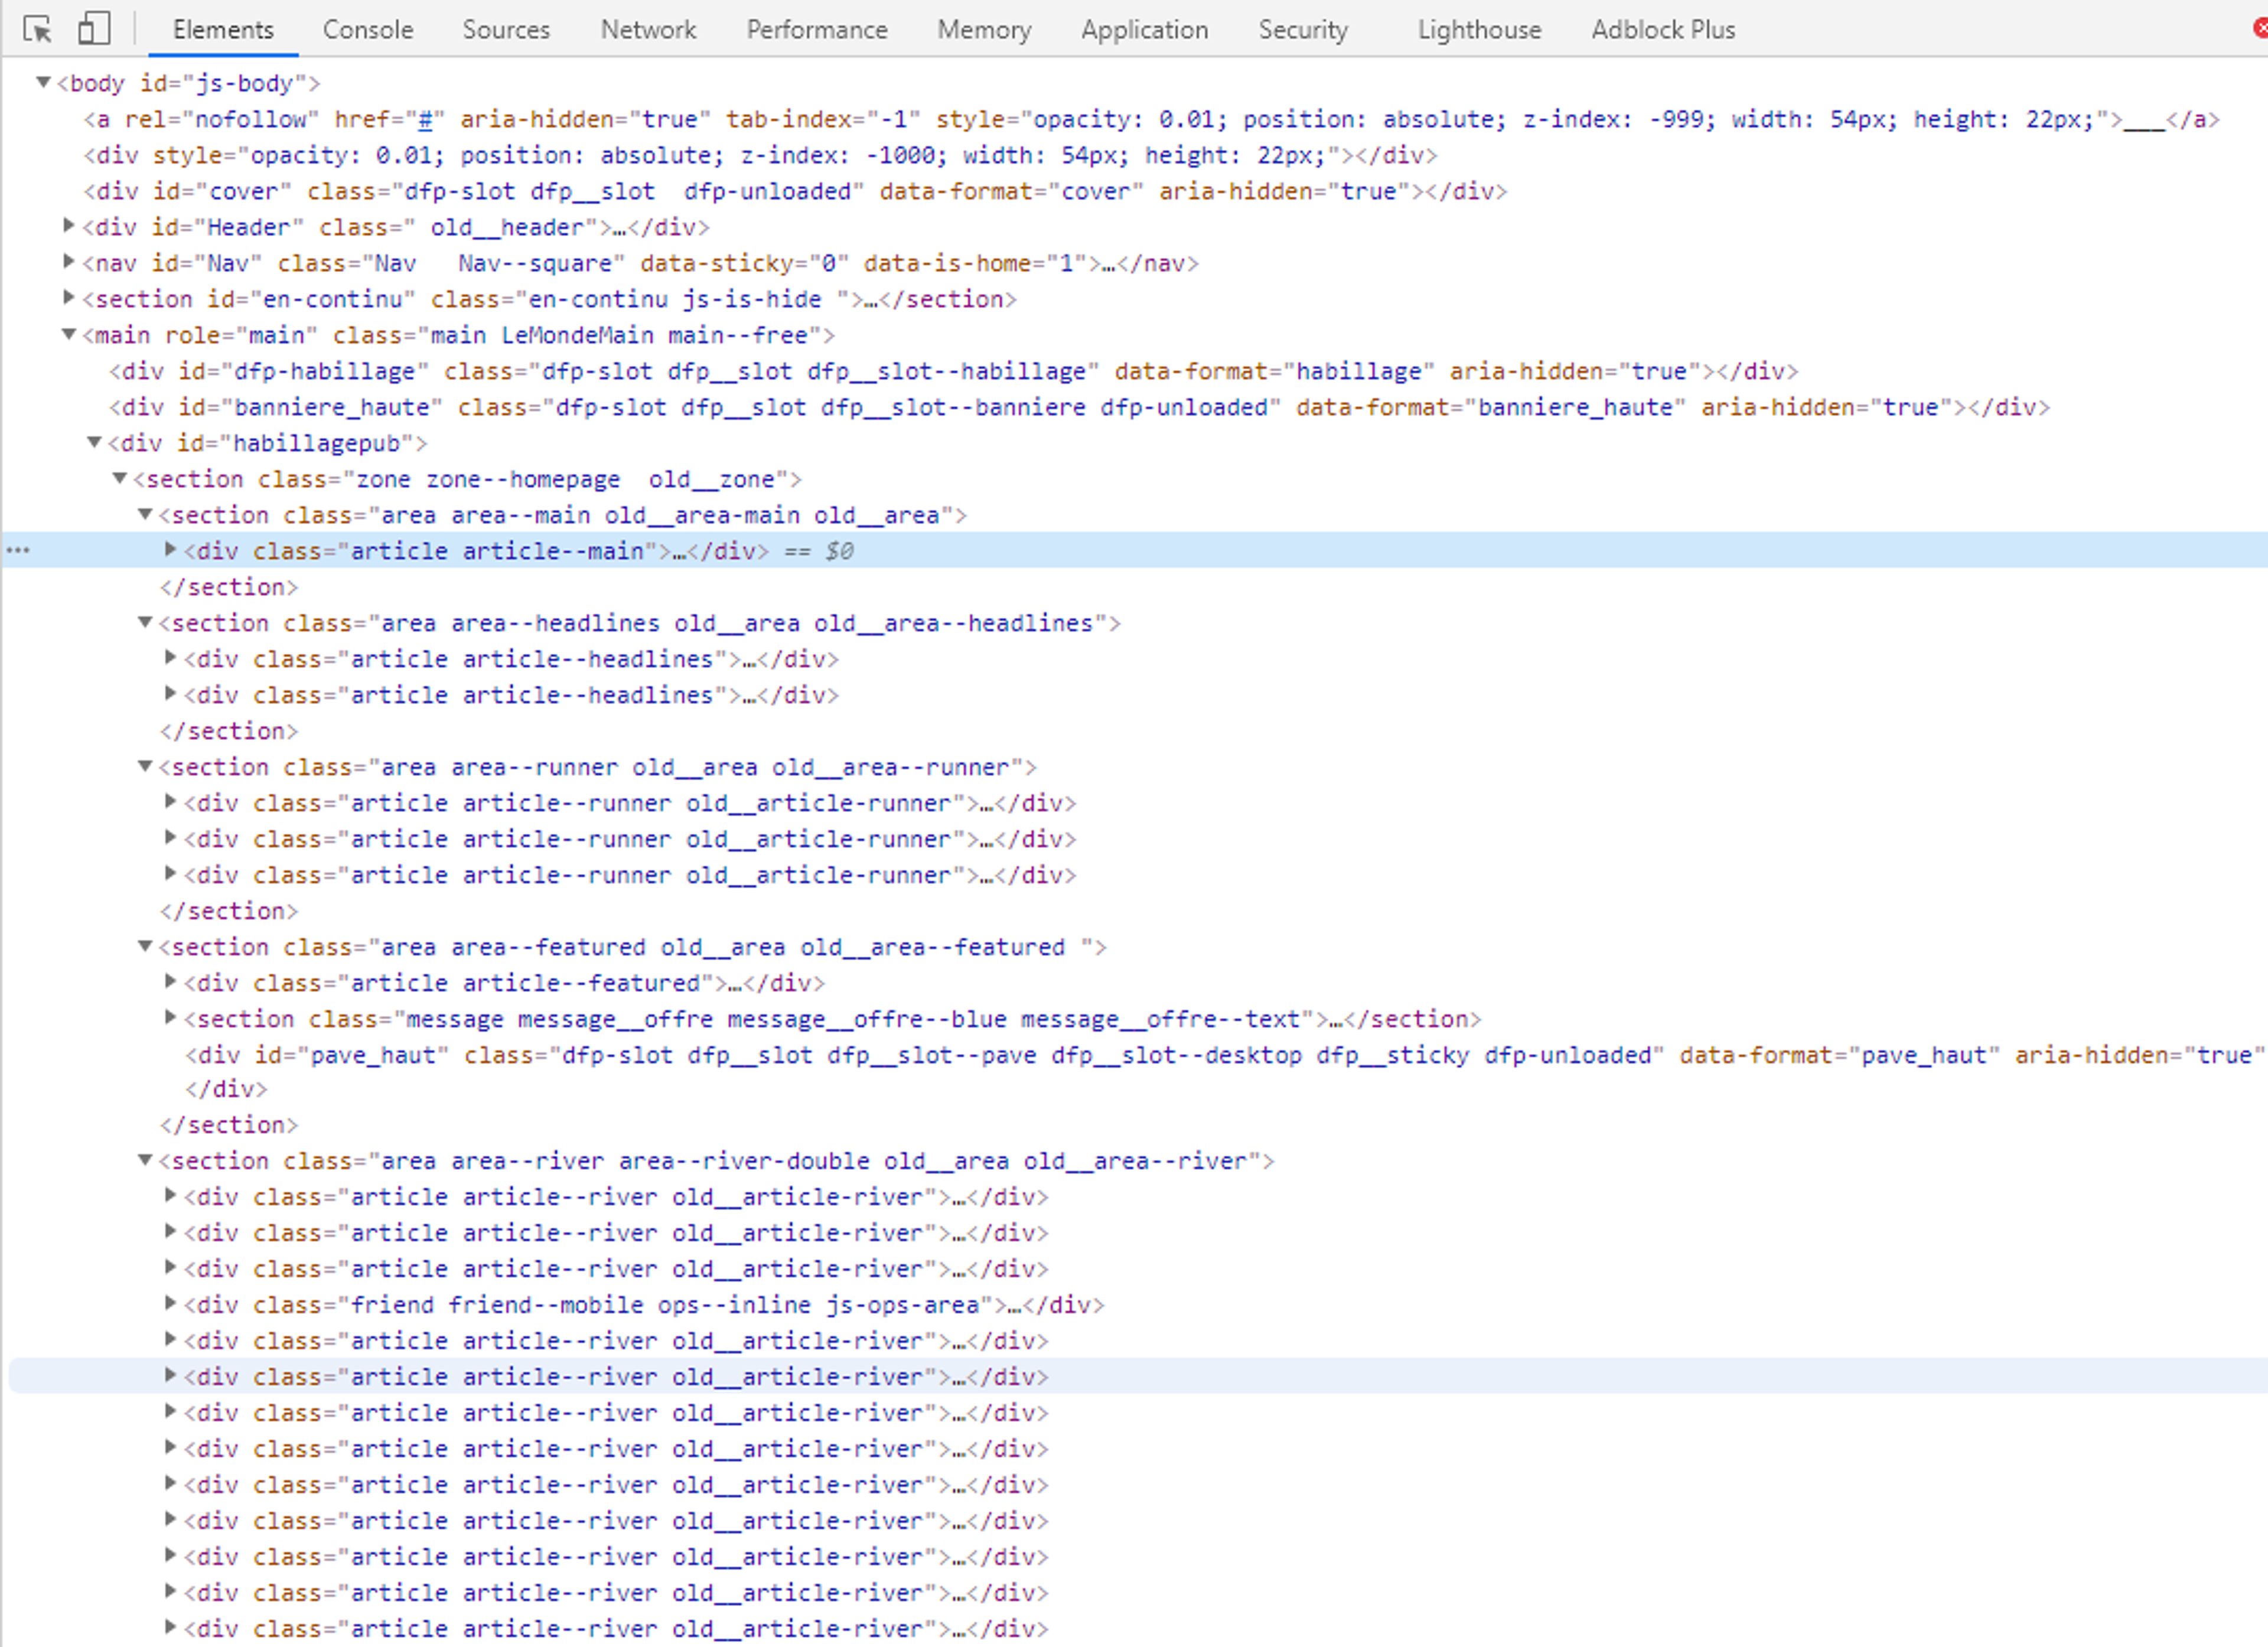The height and width of the screenshot is (1647, 2268).
Task: Click the href="#" link value
Action: 426,119
